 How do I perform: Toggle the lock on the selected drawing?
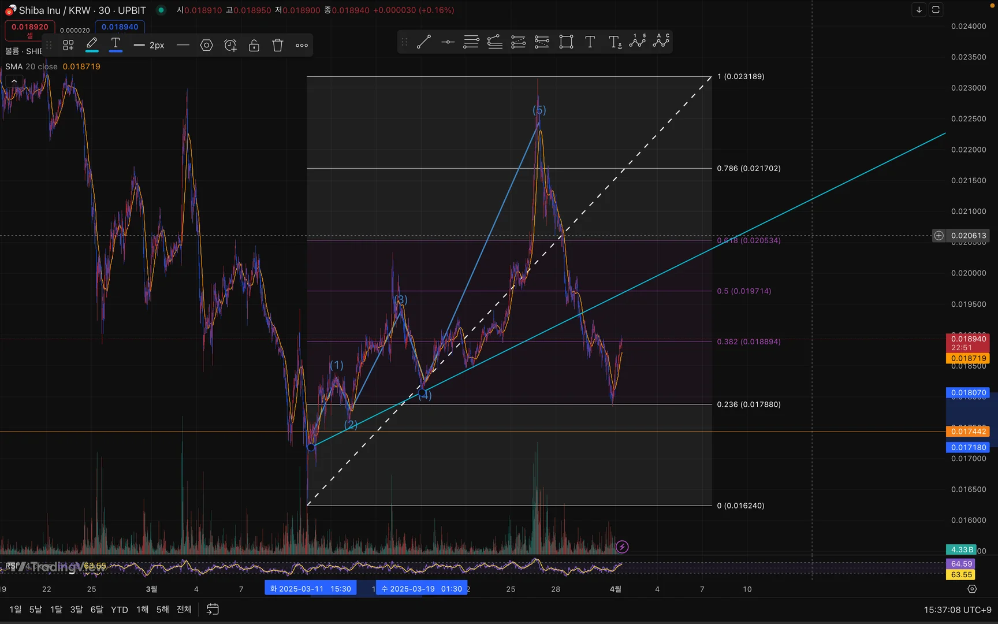[x=254, y=45]
